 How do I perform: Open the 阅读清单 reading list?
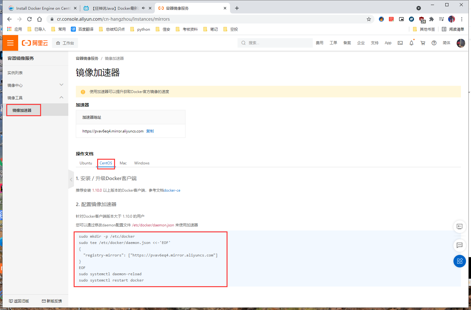point(453,29)
